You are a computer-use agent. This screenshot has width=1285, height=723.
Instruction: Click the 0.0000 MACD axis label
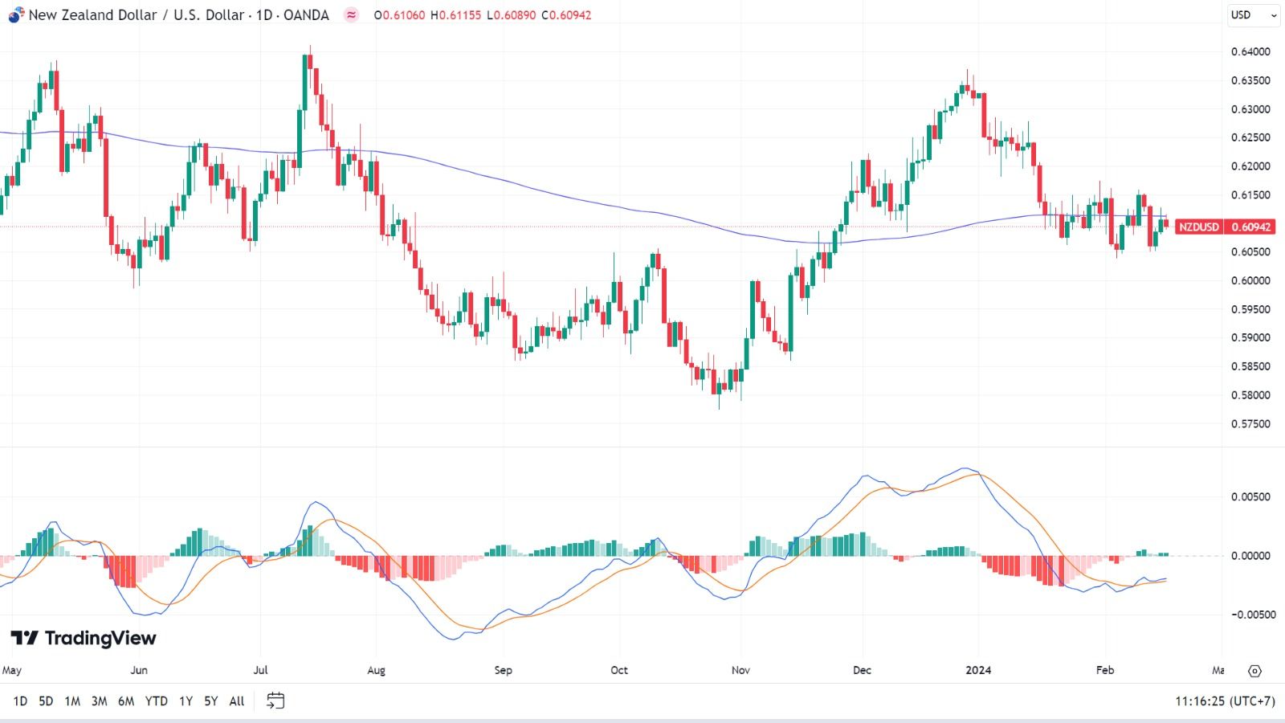(1250, 555)
